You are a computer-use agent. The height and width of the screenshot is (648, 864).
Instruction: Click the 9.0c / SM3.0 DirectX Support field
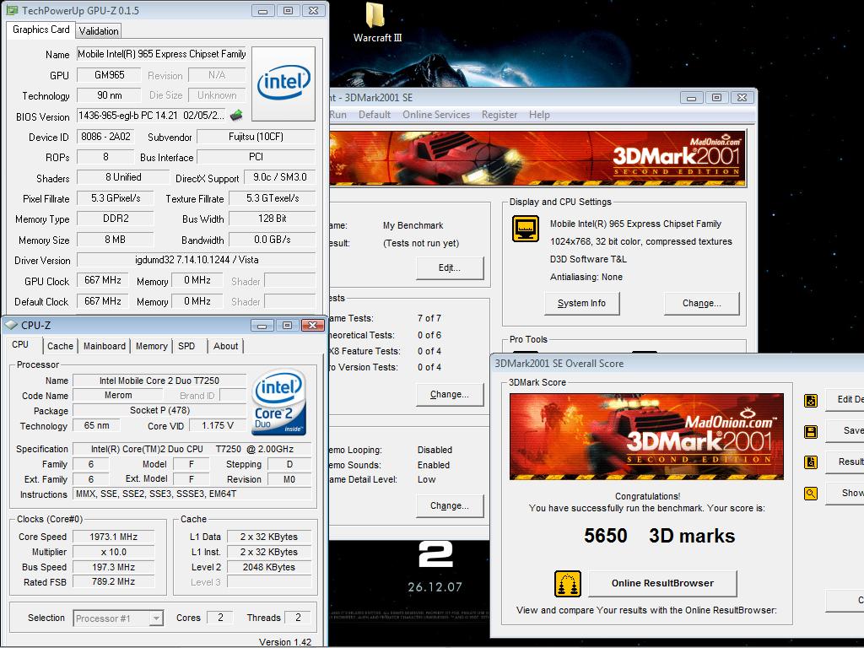[x=280, y=177]
